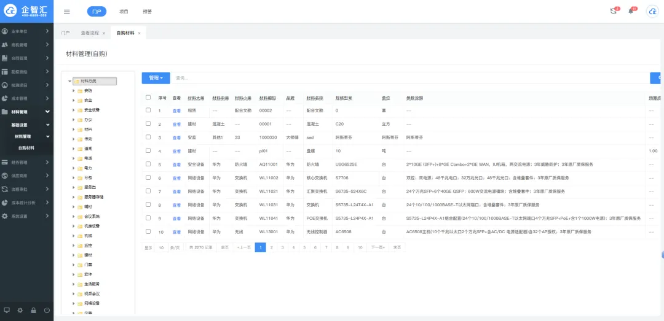Click the folder icon beside 安防

pyautogui.click(x=79, y=91)
